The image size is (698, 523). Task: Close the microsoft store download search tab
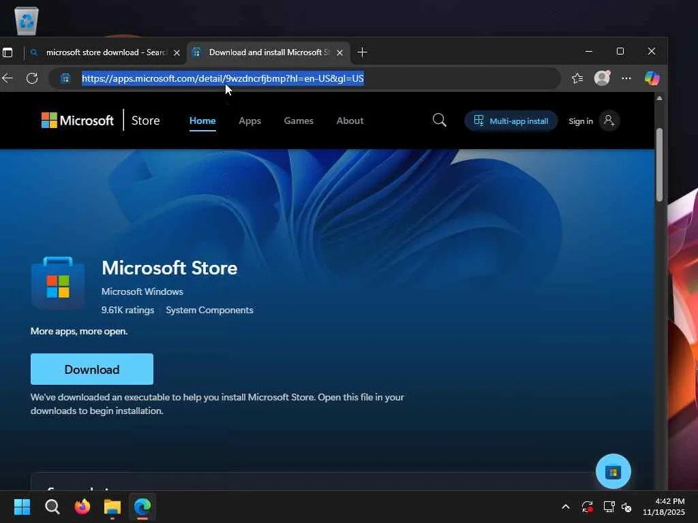click(x=177, y=52)
